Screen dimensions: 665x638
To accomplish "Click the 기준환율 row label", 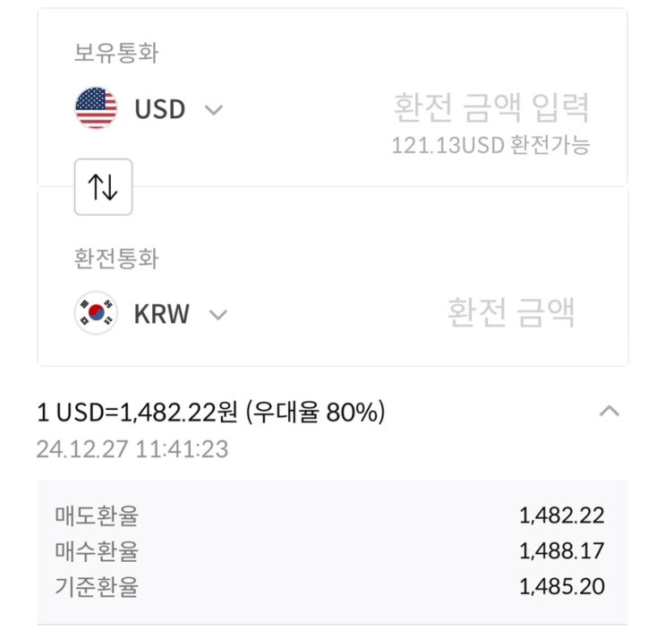I will (x=97, y=587).
